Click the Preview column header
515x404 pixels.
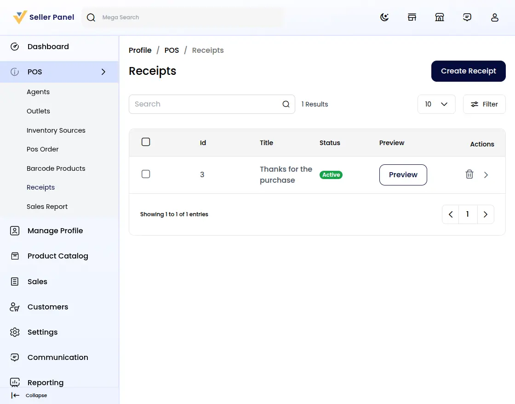pos(391,143)
